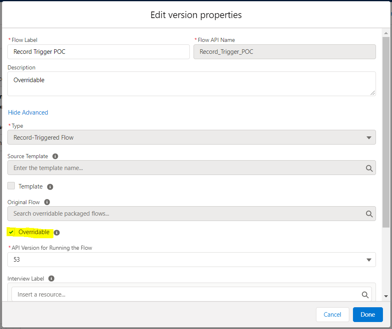
Task: Click search icon in Source Template field
Action: coord(369,168)
